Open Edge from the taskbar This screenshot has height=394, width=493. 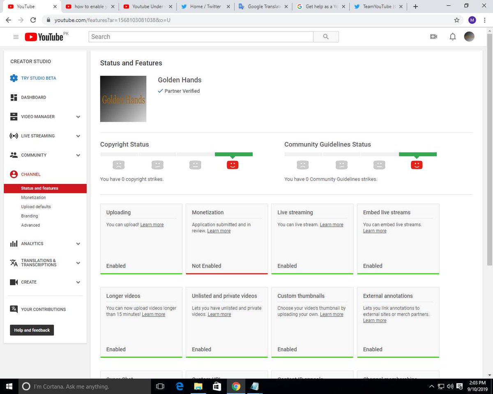pos(180,386)
